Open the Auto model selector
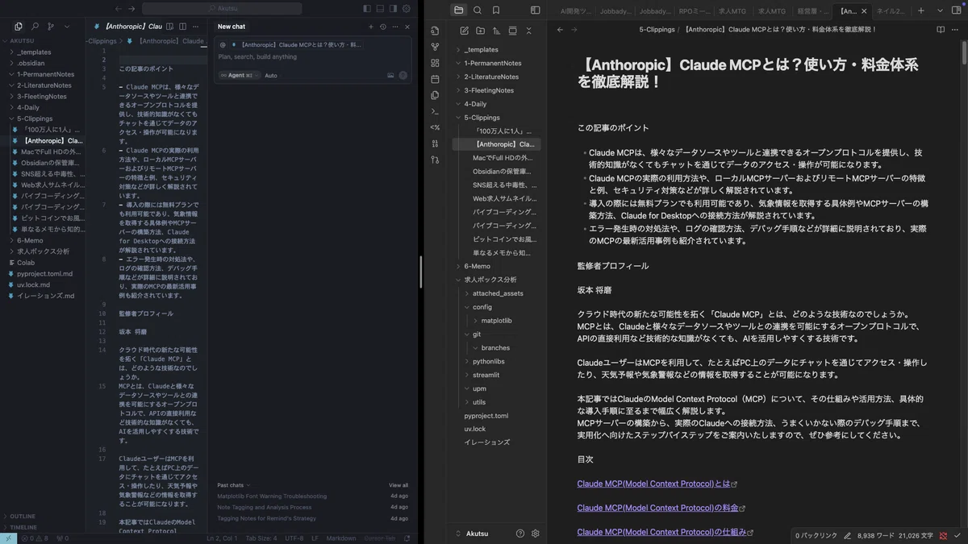This screenshot has height=544, width=968. point(271,75)
